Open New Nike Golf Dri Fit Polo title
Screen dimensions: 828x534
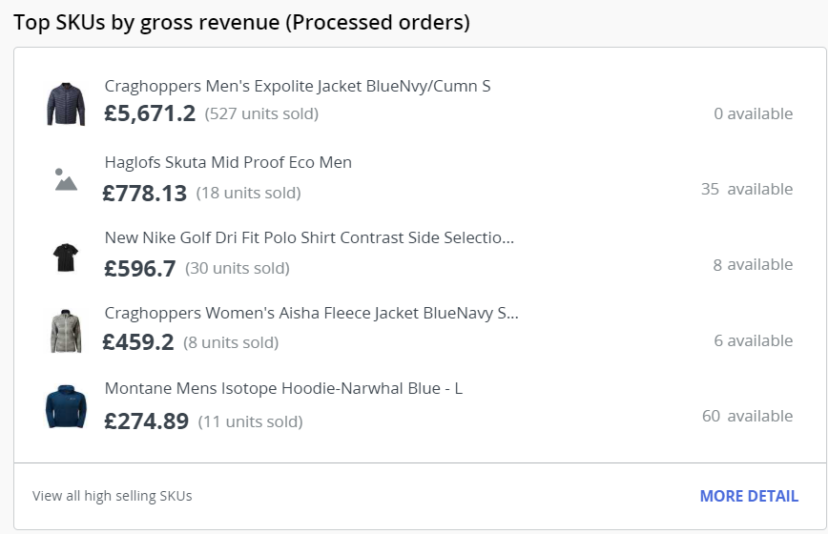pos(309,237)
